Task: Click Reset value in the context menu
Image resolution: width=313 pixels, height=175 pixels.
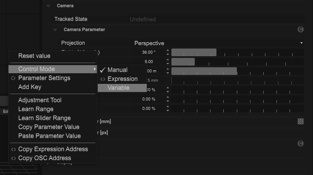Action: (x=34, y=56)
